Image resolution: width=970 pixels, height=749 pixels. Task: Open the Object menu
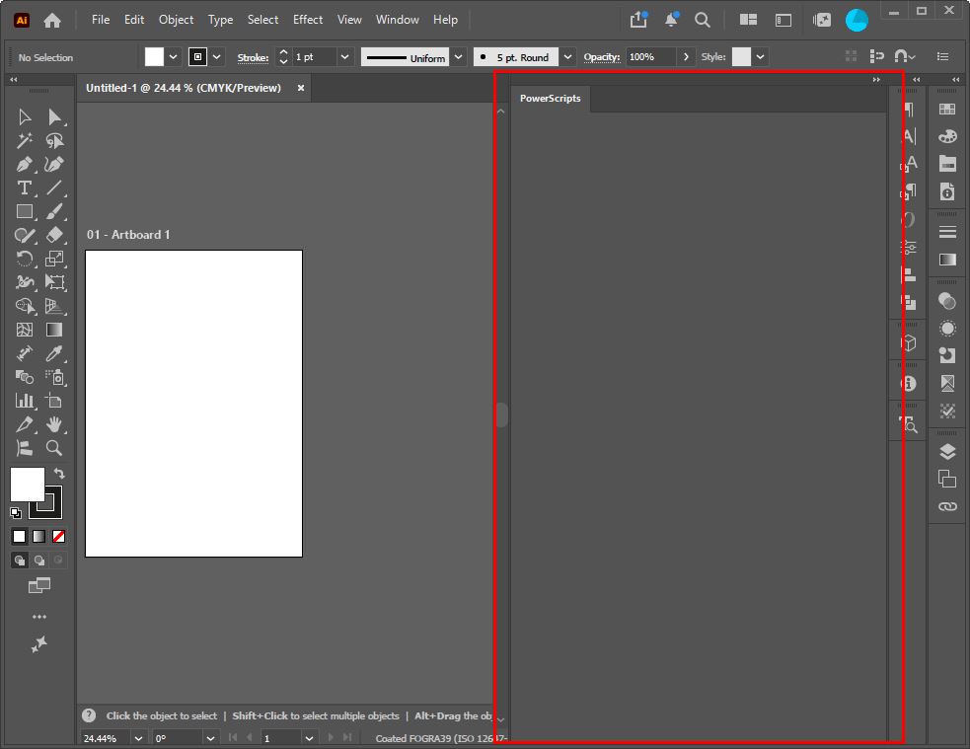coord(176,20)
